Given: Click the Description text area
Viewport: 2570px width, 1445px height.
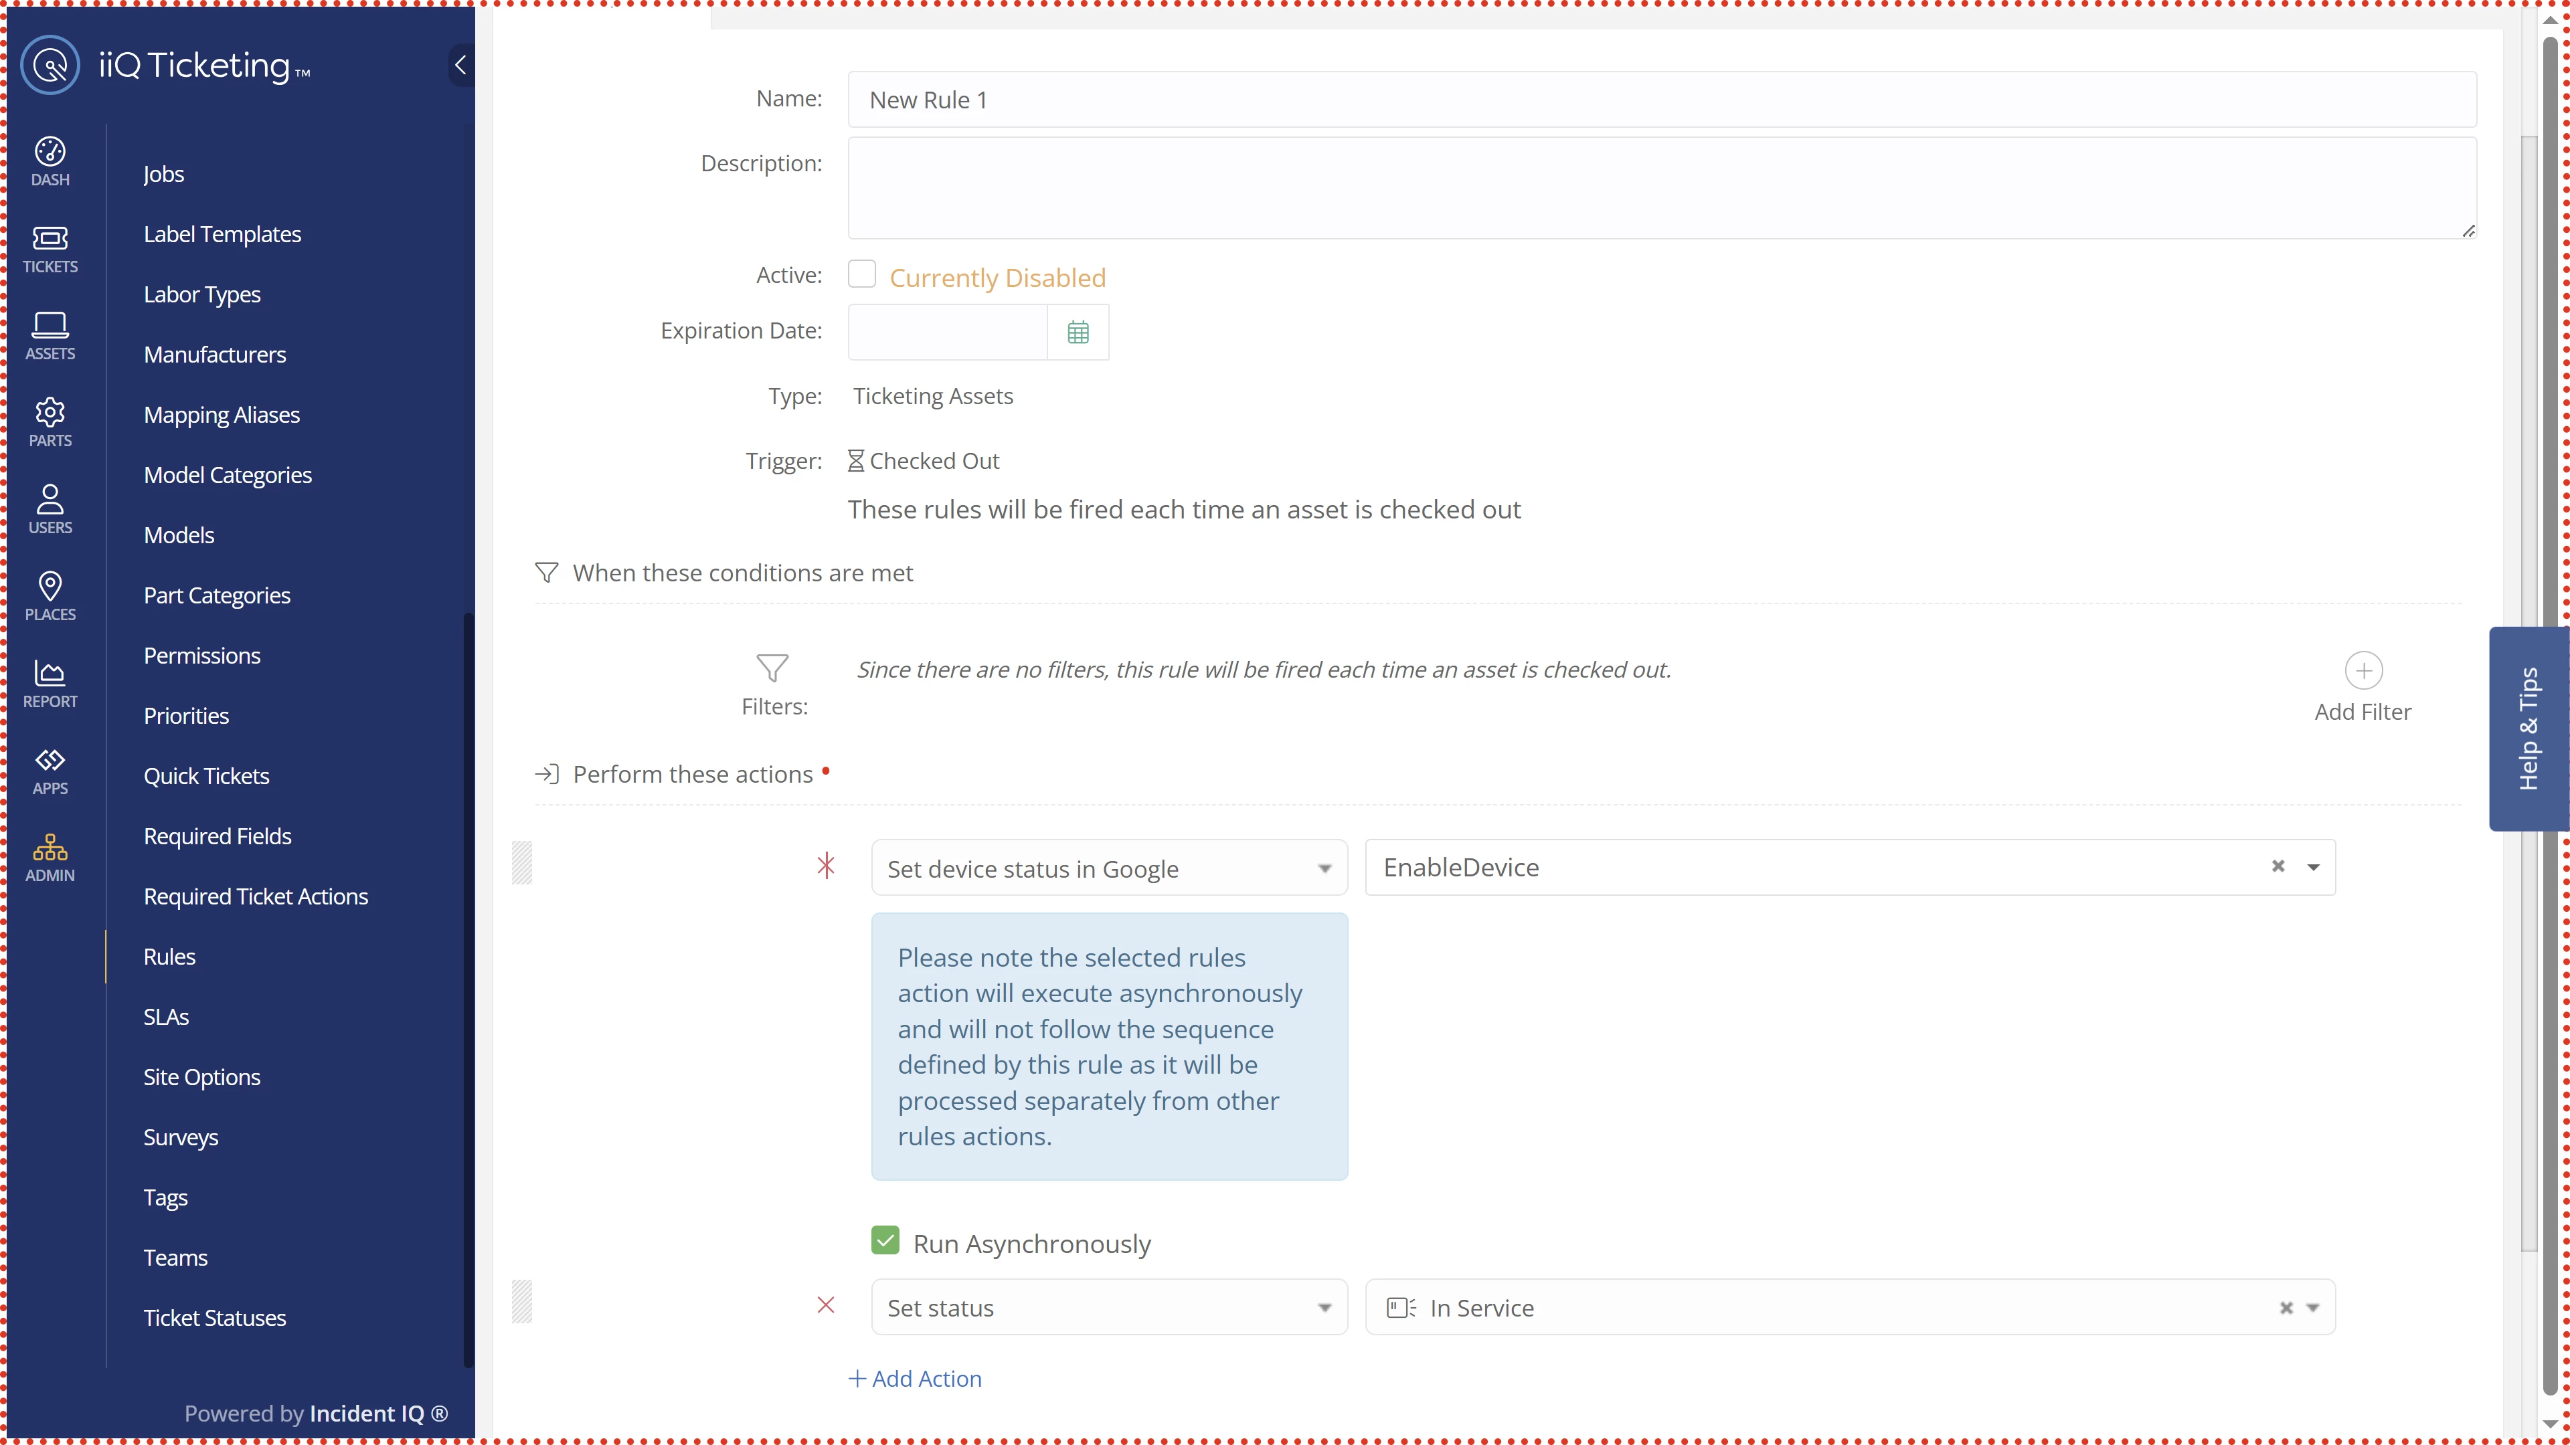Looking at the screenshot, I should pyautogui.click(x=1662, y=187).
